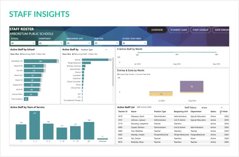This screenshot has height=157, width=239.
Task: Sort by Teacher ID column header
Action: (x=123, y=112)
